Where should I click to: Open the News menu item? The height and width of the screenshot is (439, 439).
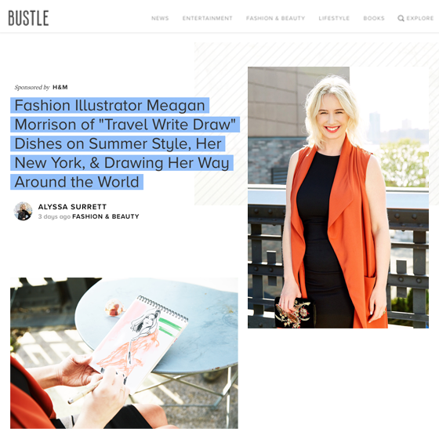[160, 18]
